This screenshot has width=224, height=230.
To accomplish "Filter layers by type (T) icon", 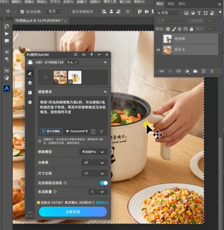I will pyautogui.click(x=199, y=13).
